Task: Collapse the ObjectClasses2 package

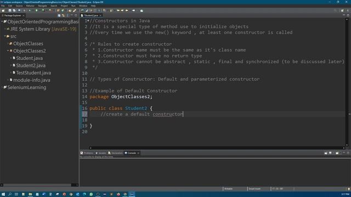Action: click(x=8, y=51)
